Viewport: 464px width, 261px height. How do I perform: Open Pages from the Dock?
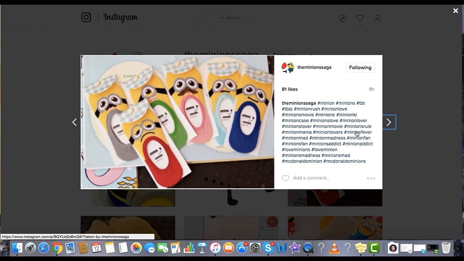tap(176, 248)
